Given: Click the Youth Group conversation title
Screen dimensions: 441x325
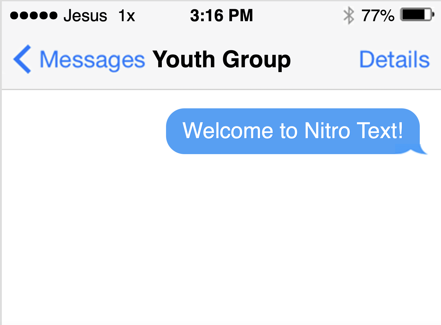Looking at the screenshot, I should (x=222, y=60).
